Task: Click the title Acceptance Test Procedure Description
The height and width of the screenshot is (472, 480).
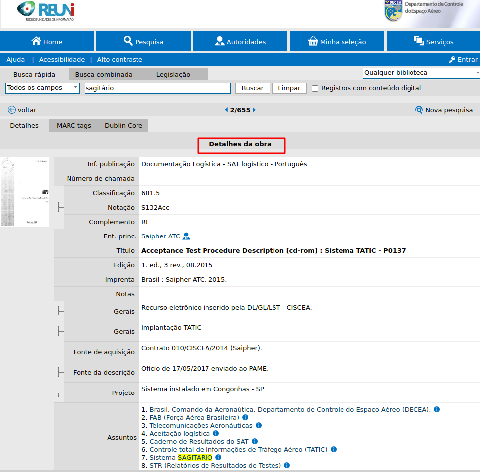Action: [274, 251]
